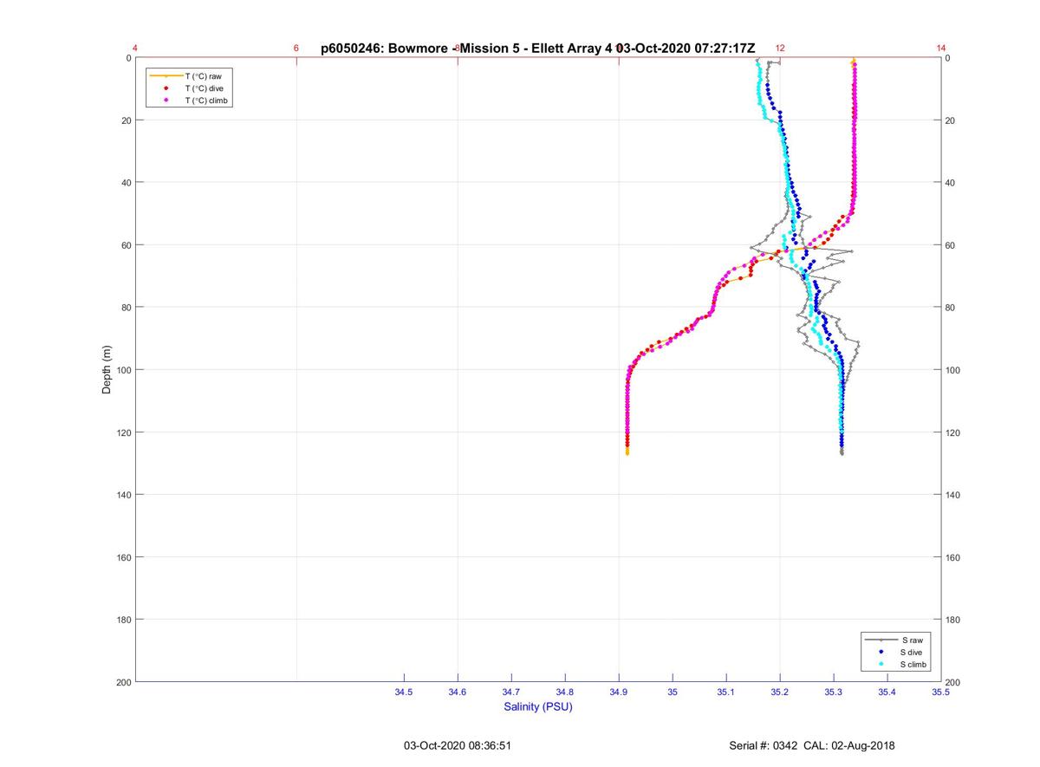Click depth tick 100 on the left axis

123,370
